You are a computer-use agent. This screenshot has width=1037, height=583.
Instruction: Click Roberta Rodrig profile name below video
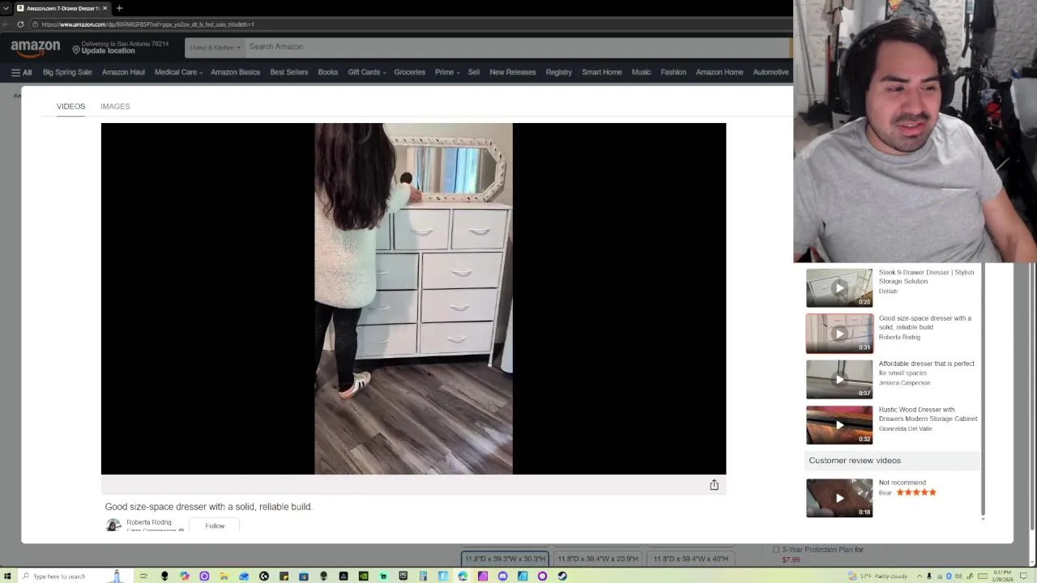149,522
